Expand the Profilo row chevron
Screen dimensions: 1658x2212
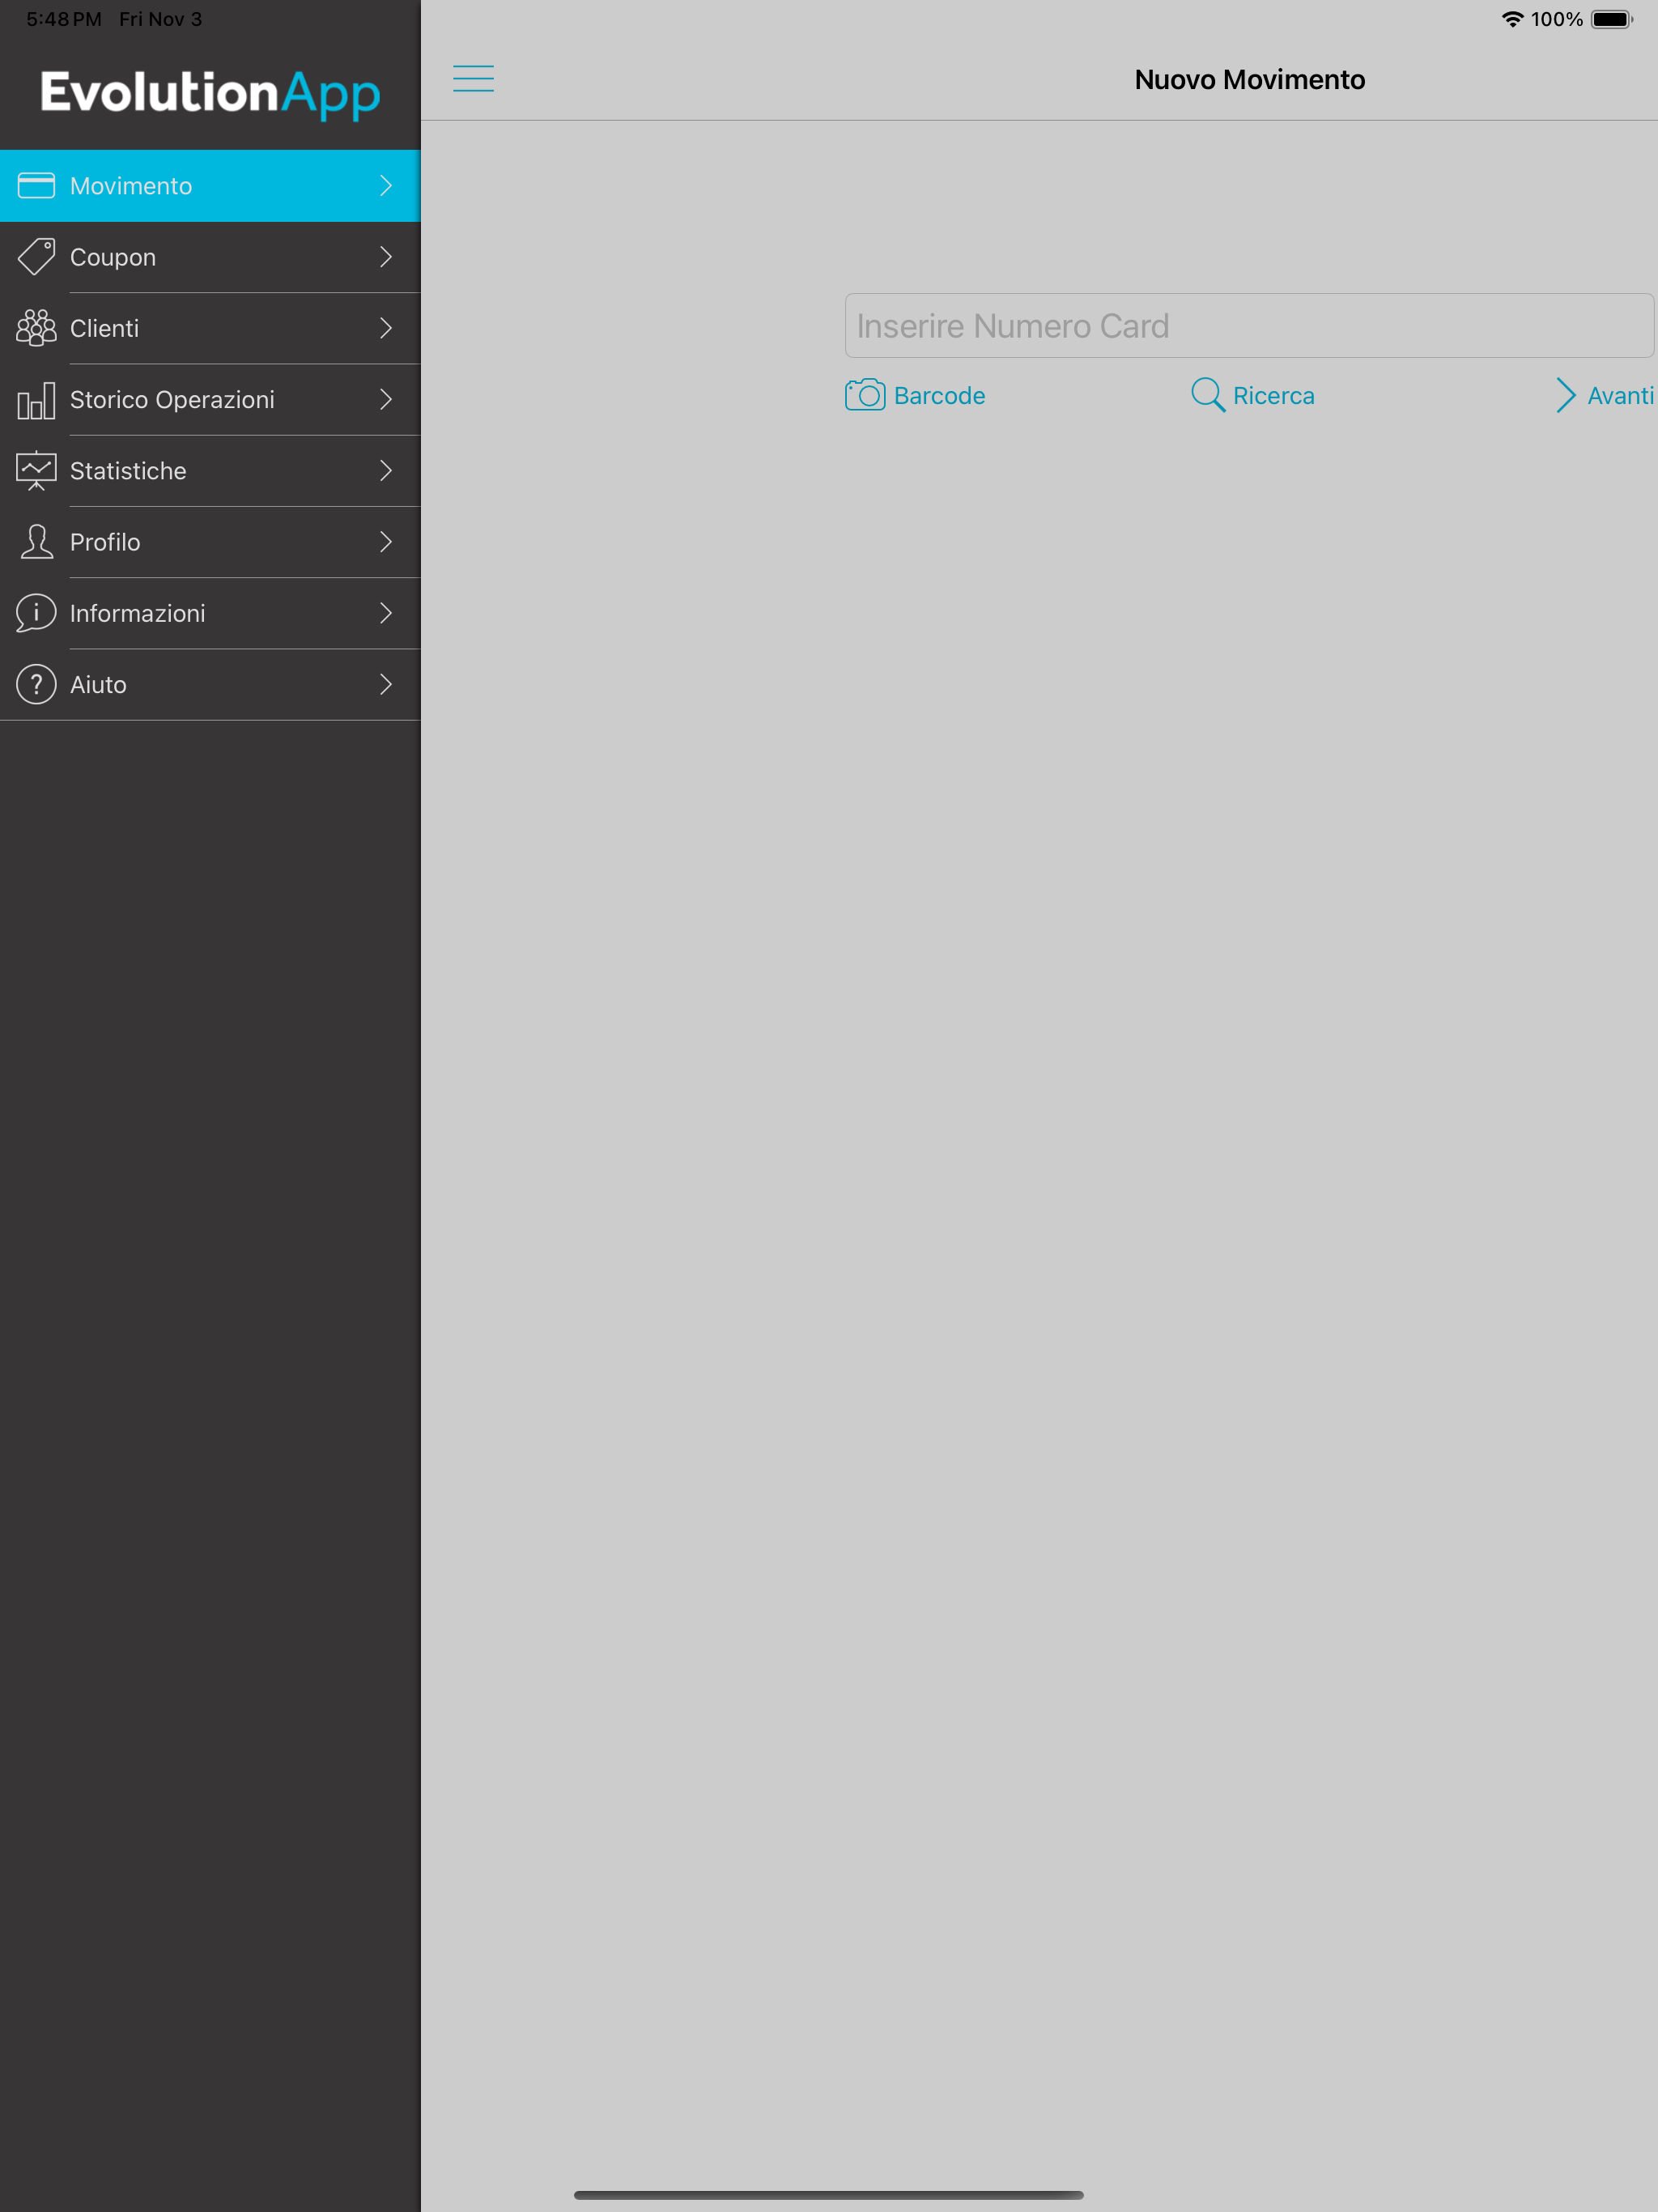tap(386, 542)
